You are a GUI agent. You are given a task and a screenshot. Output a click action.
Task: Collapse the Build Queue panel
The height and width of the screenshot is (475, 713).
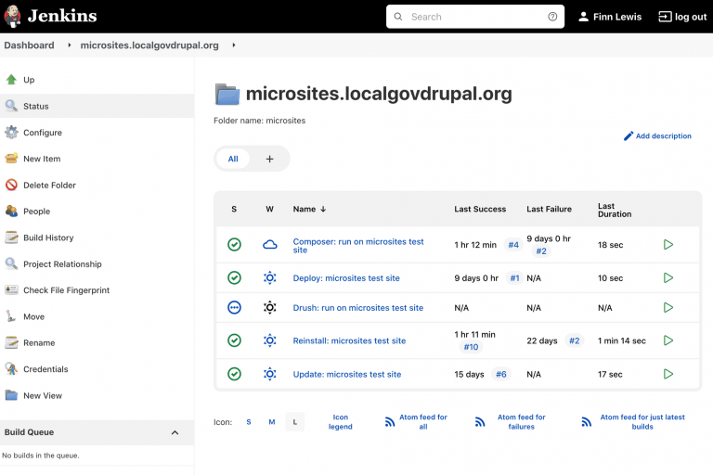pos(175,432)
